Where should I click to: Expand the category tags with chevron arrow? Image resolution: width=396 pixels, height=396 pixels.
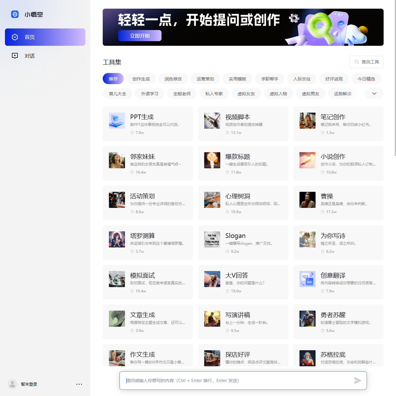pyautogui.click(x=374, y=93)
